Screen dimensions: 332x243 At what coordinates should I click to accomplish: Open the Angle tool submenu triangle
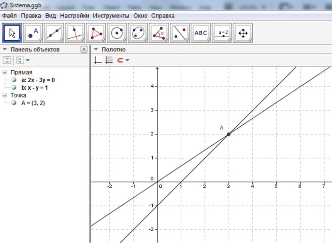pyautogui.click(x=166, y=40)
